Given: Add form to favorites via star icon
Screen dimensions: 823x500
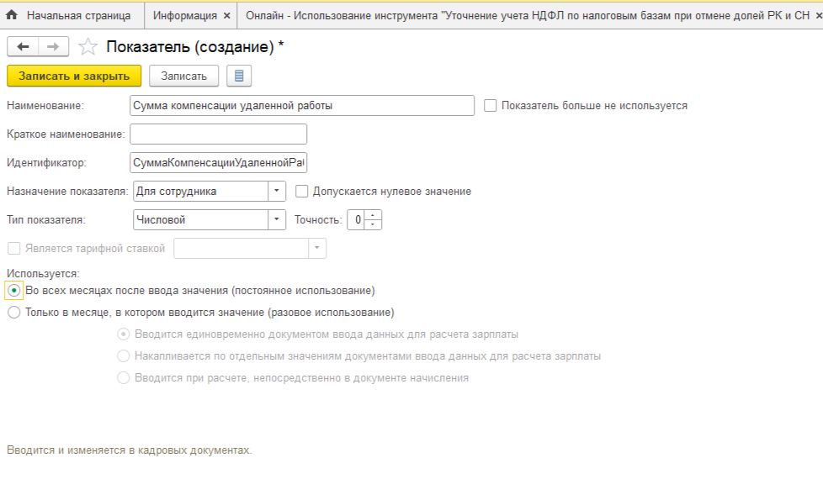Looking at the screenshot, I should pos(87,46).
